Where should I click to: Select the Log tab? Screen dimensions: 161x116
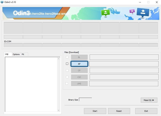click(x=7, y=54)
